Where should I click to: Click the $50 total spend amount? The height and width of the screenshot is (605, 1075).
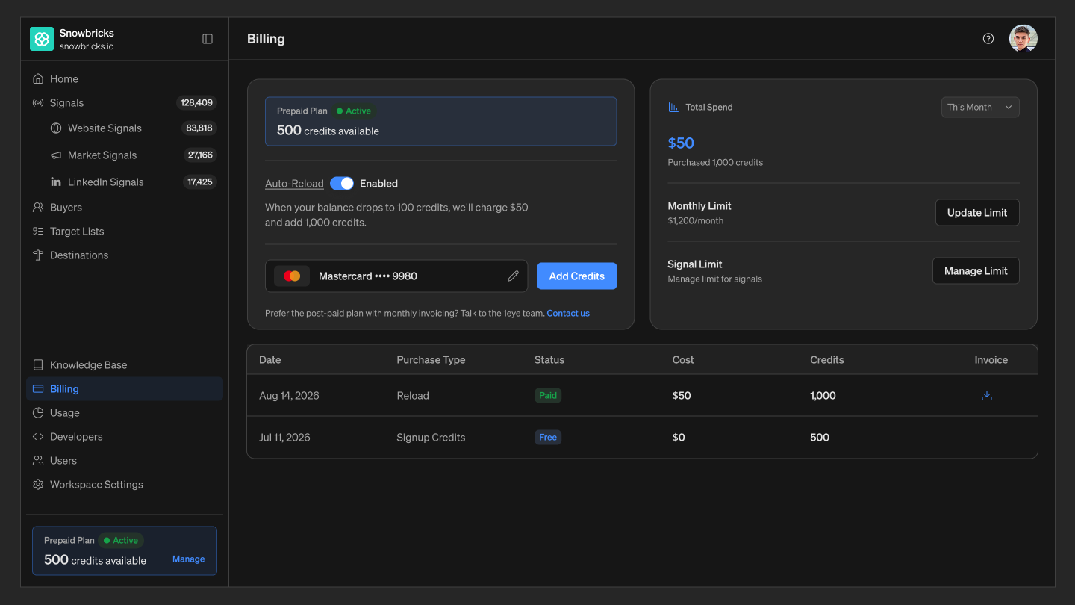[x=681, y=143]
